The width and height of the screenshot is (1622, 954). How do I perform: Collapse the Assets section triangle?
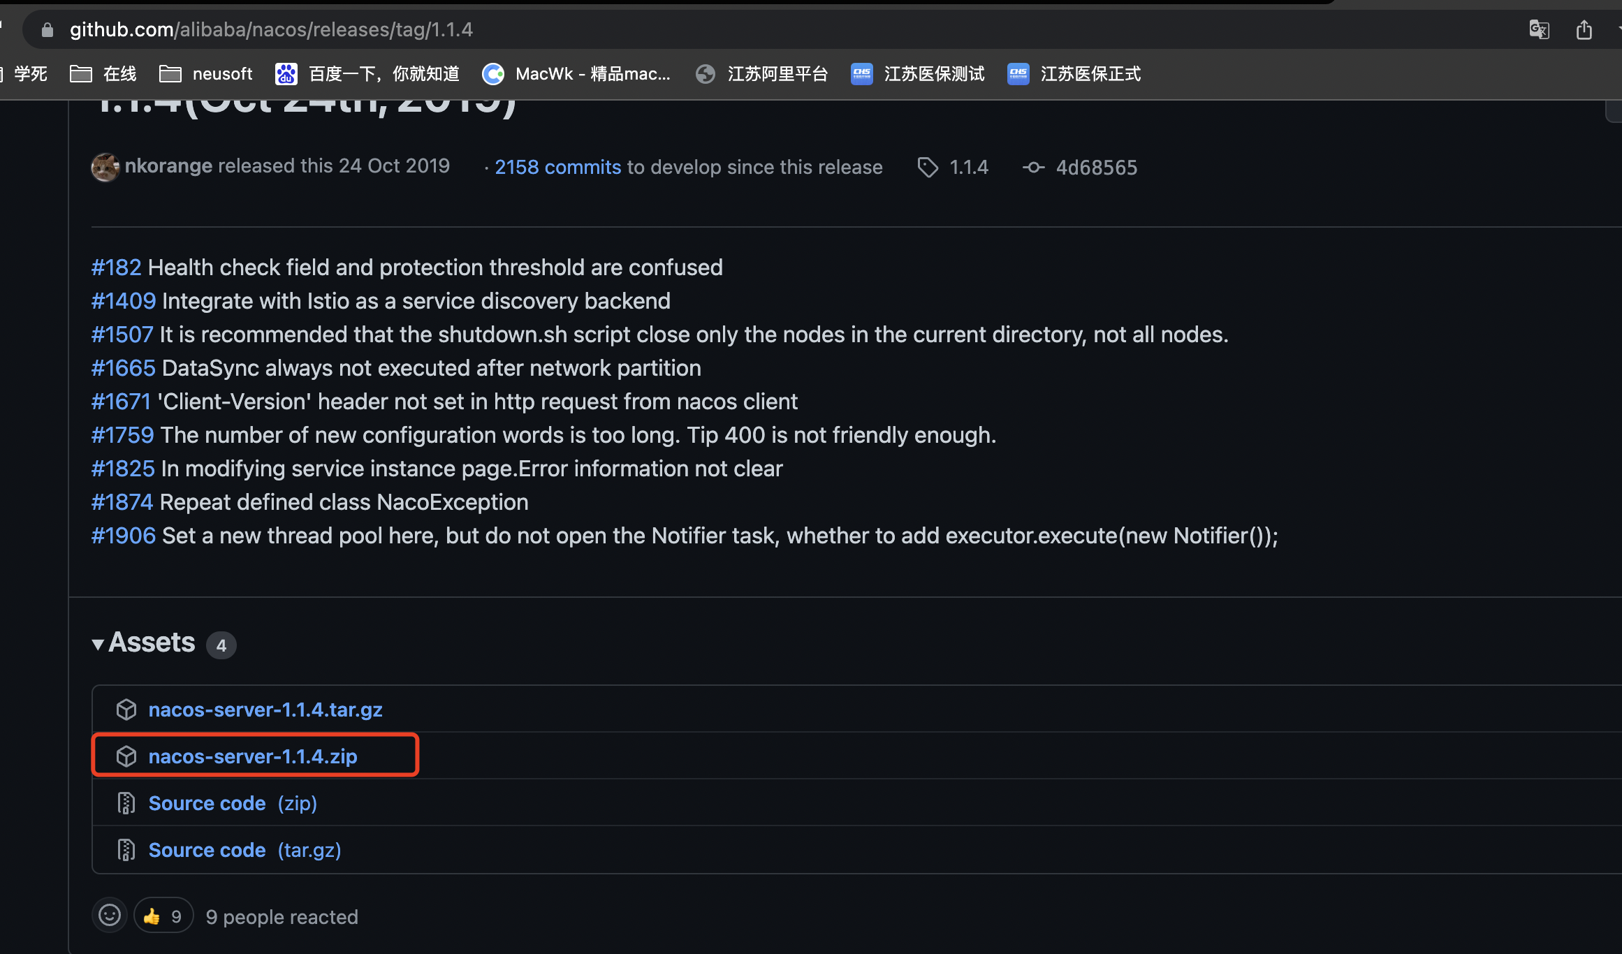click(x=98, y=644)
